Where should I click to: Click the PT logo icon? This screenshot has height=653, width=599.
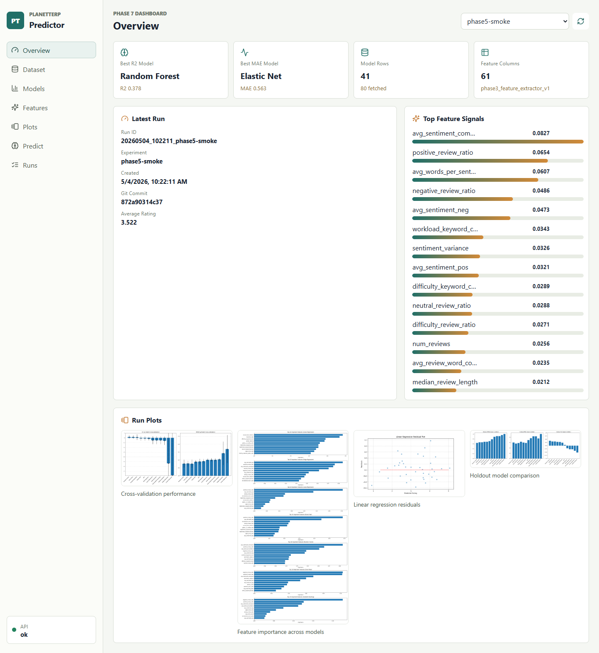coord(15,20)
